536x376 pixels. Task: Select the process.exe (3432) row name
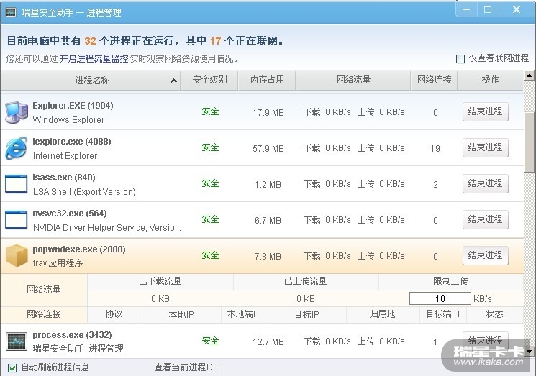point(72,335)
